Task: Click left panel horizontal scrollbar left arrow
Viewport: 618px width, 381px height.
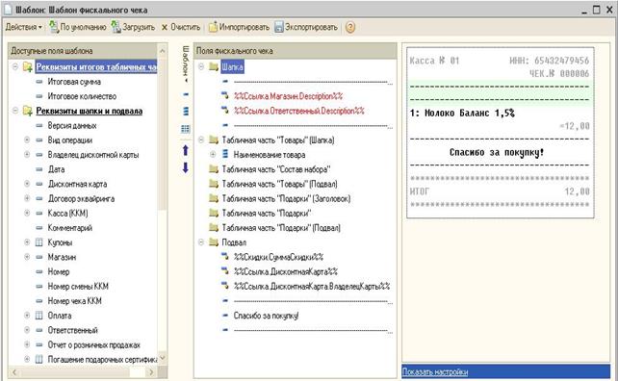Action: coord(14,372)
